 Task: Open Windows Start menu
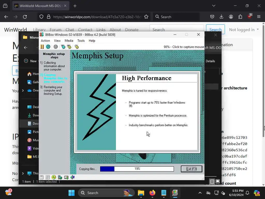point(71,193)
